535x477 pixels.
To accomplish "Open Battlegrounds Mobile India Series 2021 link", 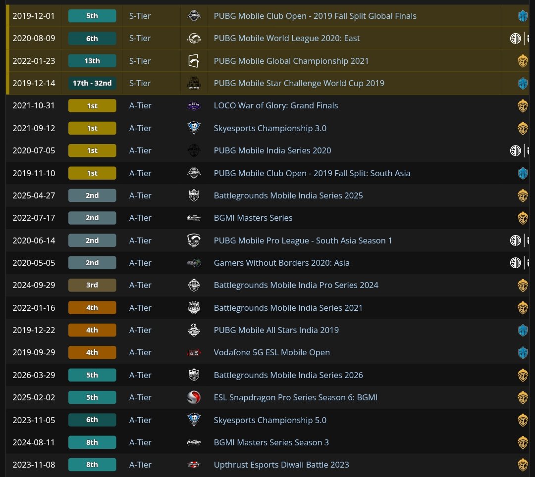I will 288,308.
